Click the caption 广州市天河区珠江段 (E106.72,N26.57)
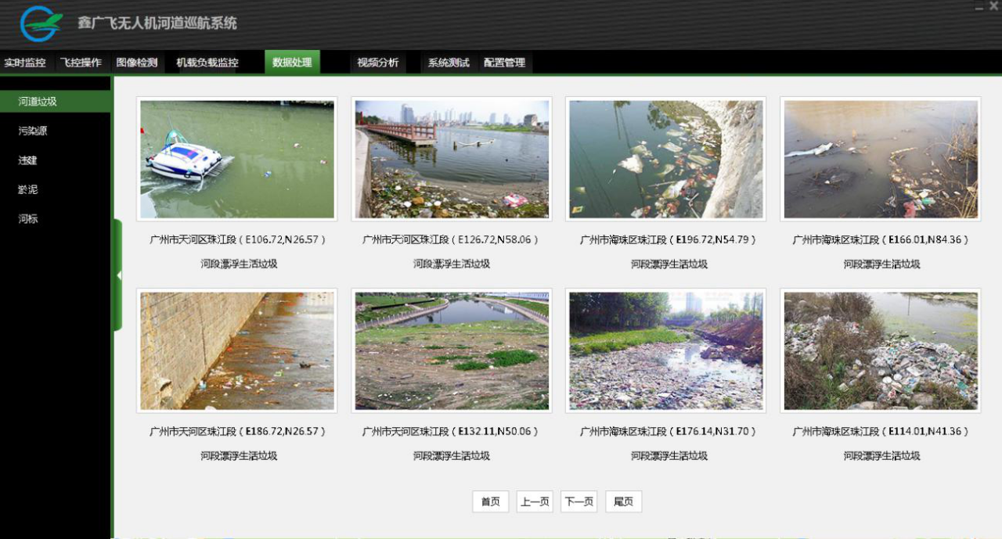This screenshot has width=1002, height=539. 238,240
